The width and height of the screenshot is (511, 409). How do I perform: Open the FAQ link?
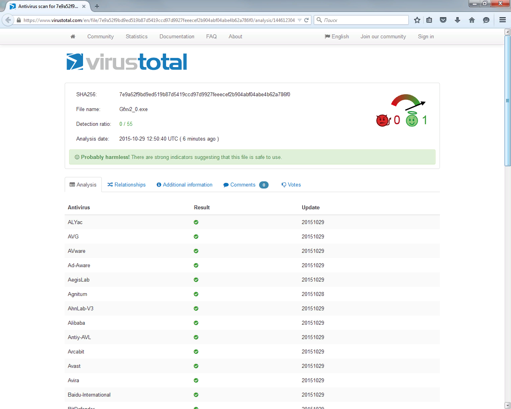[x=212, y=36]
